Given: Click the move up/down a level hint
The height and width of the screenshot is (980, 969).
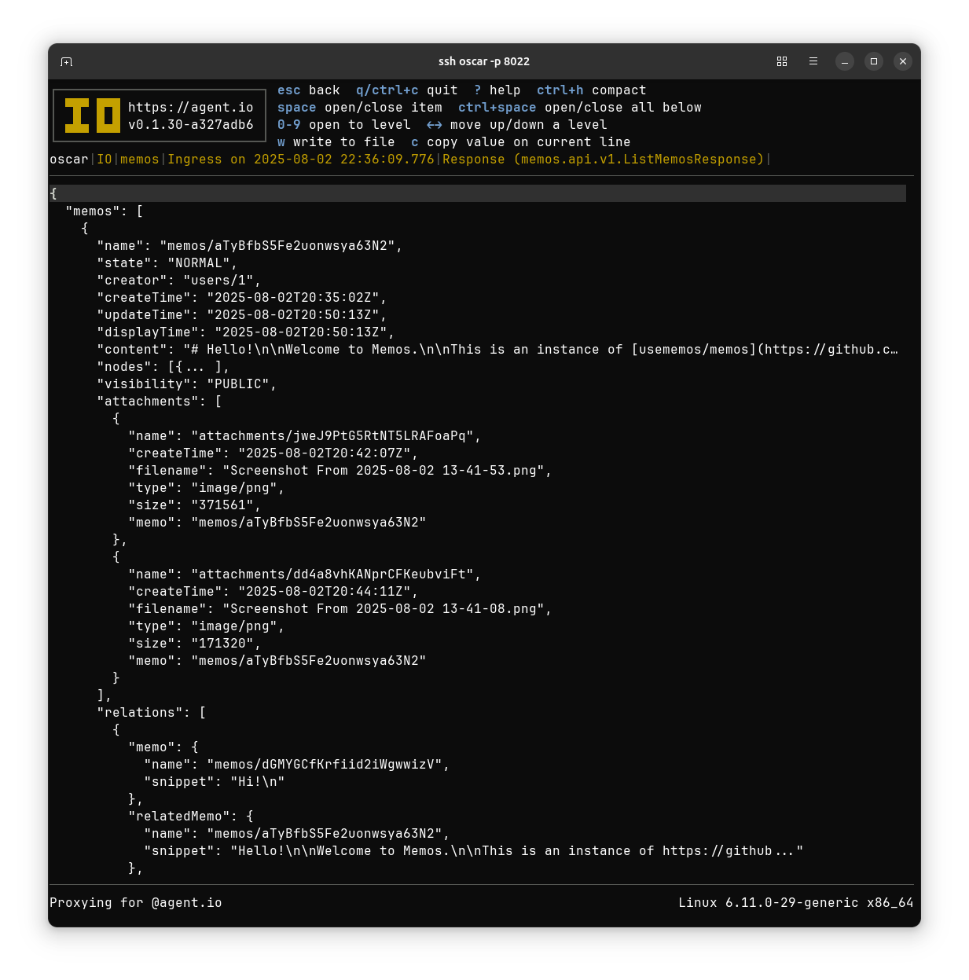Looking at the screenshot, I should tap(517, 125).
